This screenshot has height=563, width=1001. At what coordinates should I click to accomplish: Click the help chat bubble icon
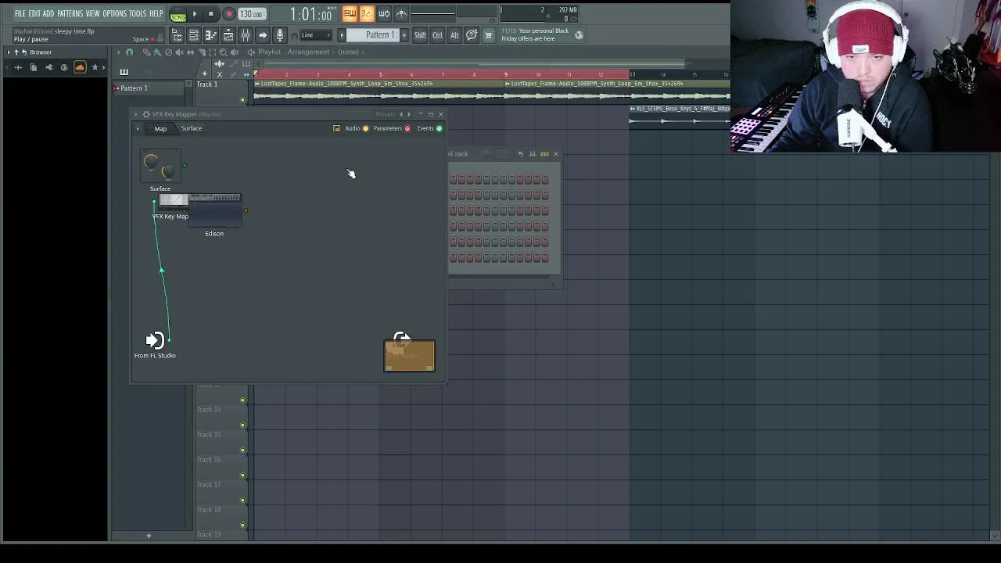pyautogui.click(x=472, y=35)
